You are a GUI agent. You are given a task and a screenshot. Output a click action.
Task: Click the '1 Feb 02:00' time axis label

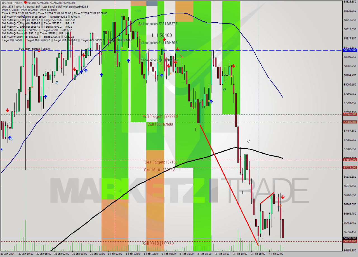115,254
